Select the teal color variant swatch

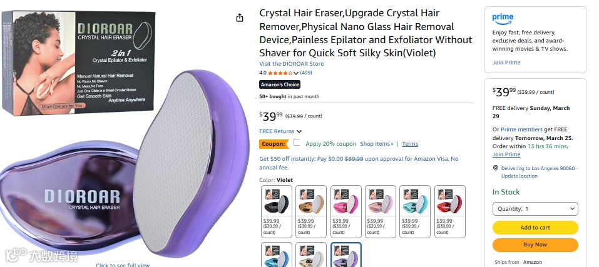415,211
